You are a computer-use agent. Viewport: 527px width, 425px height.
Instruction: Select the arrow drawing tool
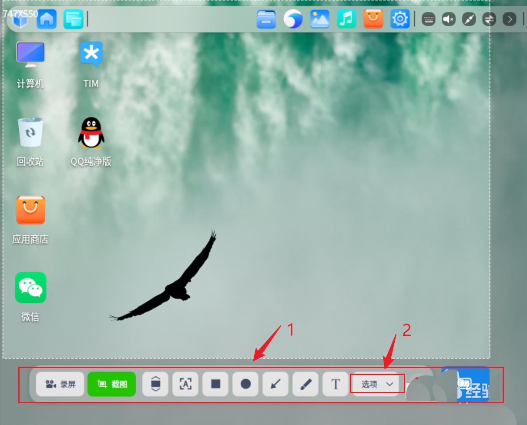click(x=275, y=384)
